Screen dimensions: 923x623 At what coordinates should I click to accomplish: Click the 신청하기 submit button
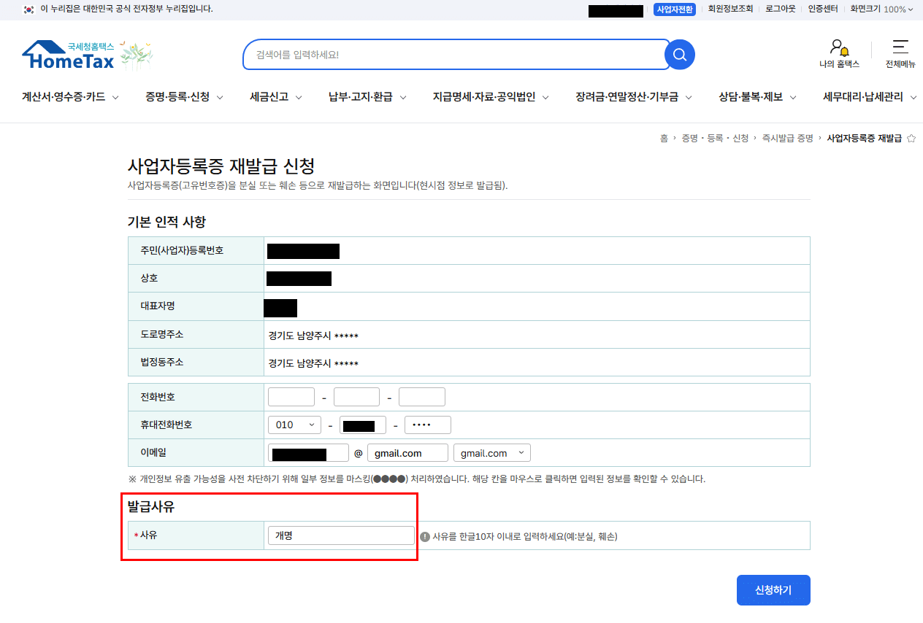(773, 590)
